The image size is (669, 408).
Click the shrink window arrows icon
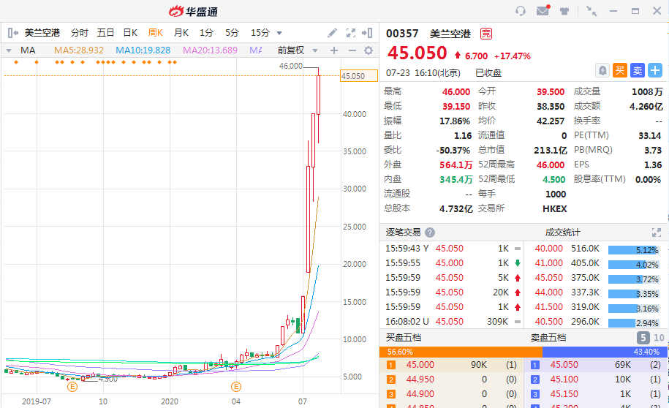tap(591, 11)
